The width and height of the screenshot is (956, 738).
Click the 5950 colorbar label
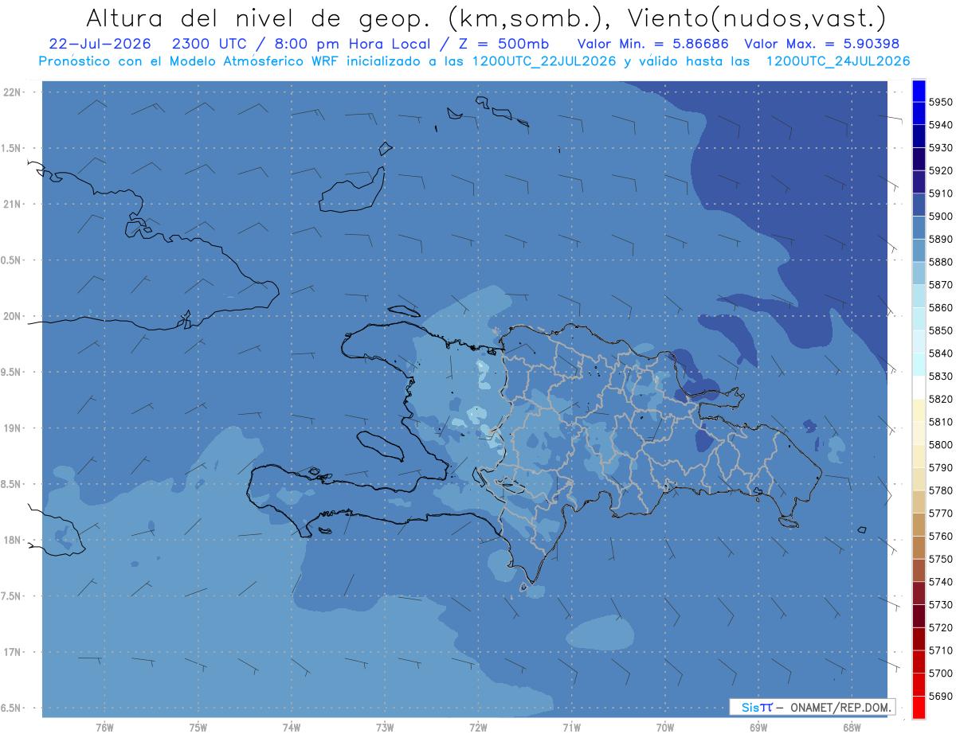[940, 102]
